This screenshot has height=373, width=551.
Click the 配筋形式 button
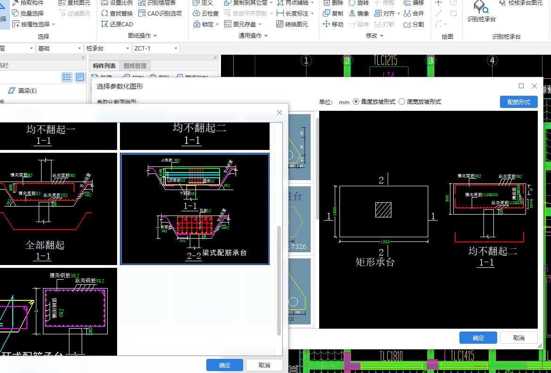pos(519,102)
